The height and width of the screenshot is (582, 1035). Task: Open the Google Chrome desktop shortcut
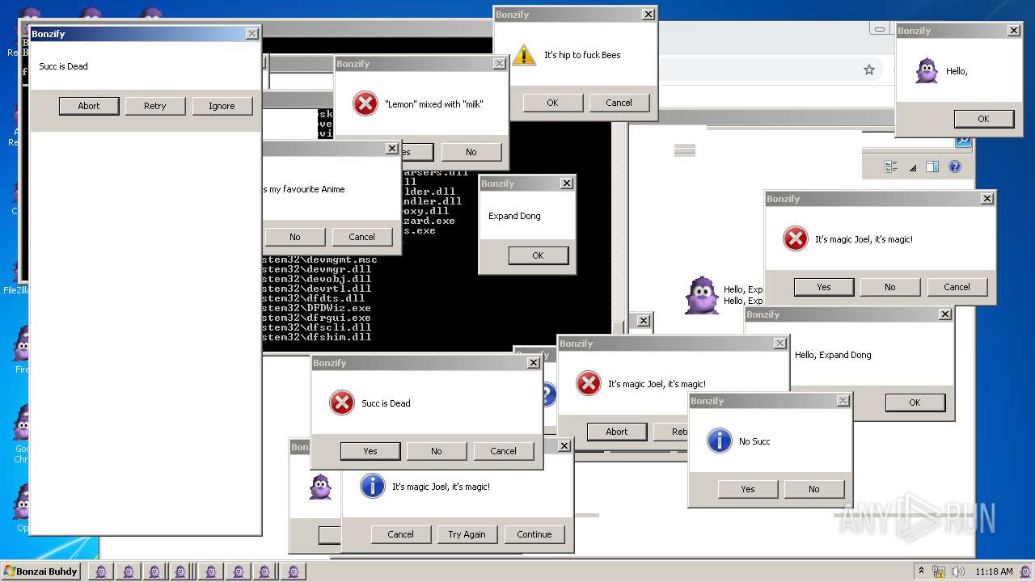tap(20, 432)
